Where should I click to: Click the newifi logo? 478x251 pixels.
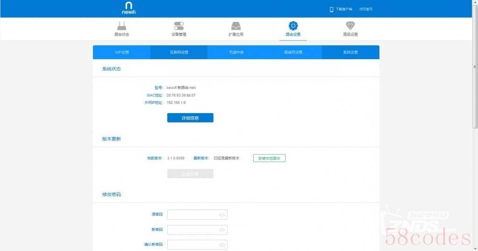coord(128,8)
